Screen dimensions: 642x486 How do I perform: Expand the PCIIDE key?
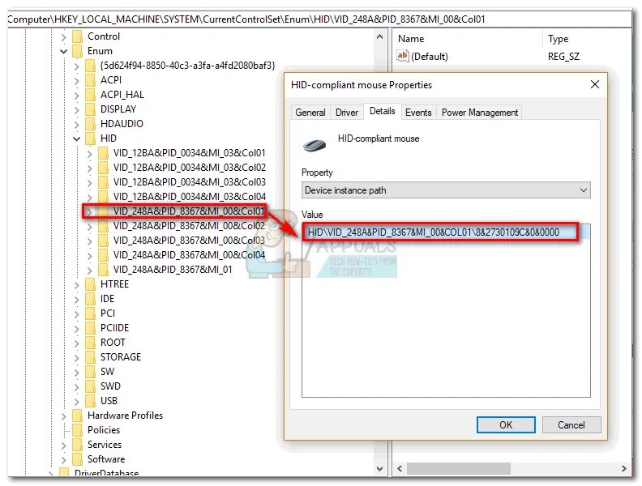(77, 329)
